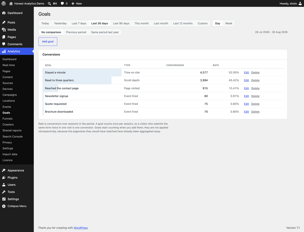Viewport: 304px width, 232px height.
Task: Open the Custom date range option
Action: tap(203, 23)
